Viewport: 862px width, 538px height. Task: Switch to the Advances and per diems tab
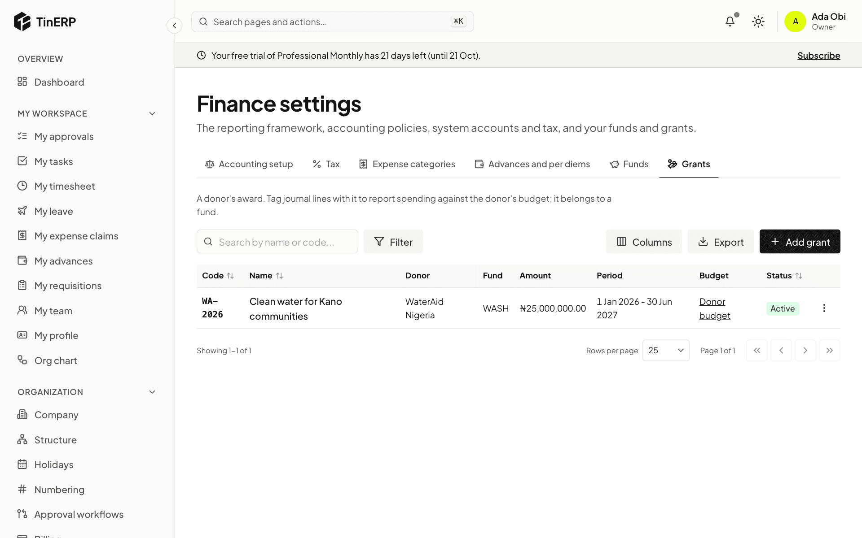pos(532,164)
